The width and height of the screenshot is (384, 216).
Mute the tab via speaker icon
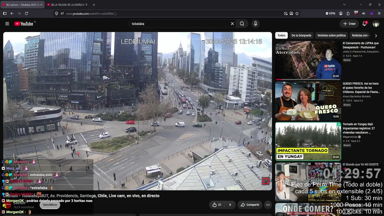pos(364,13)
